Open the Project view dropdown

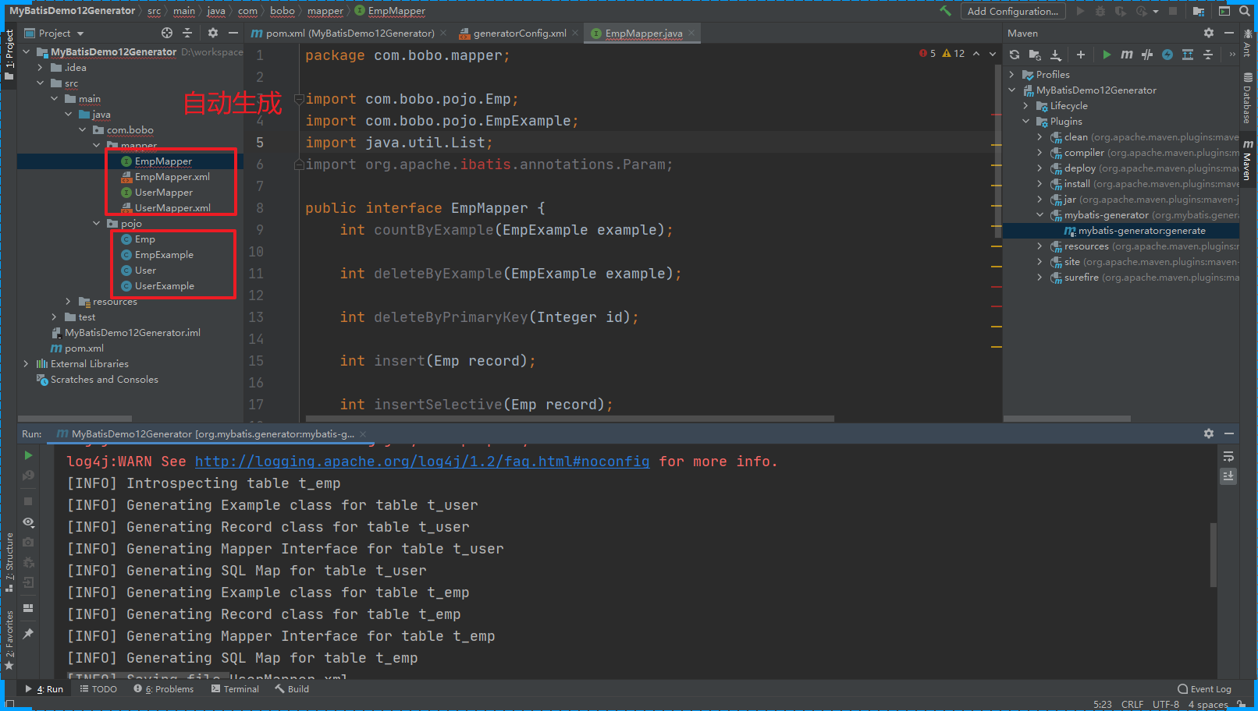click(x=55, y=33)
